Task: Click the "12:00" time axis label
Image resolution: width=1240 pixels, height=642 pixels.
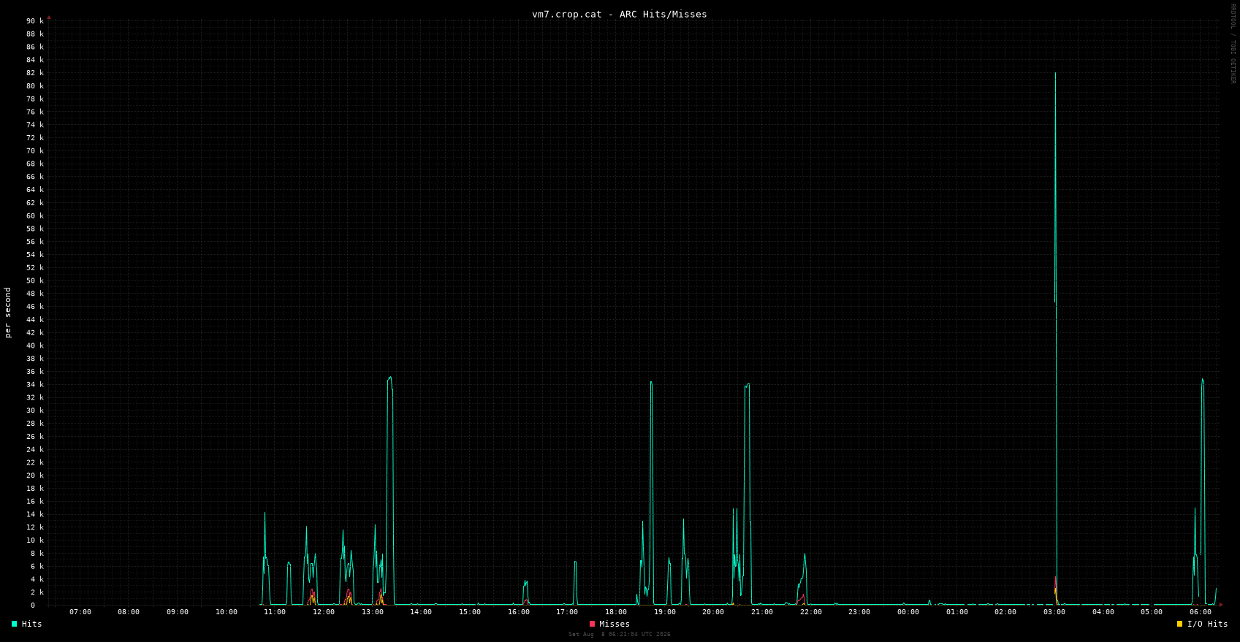Action: (324, 612)
